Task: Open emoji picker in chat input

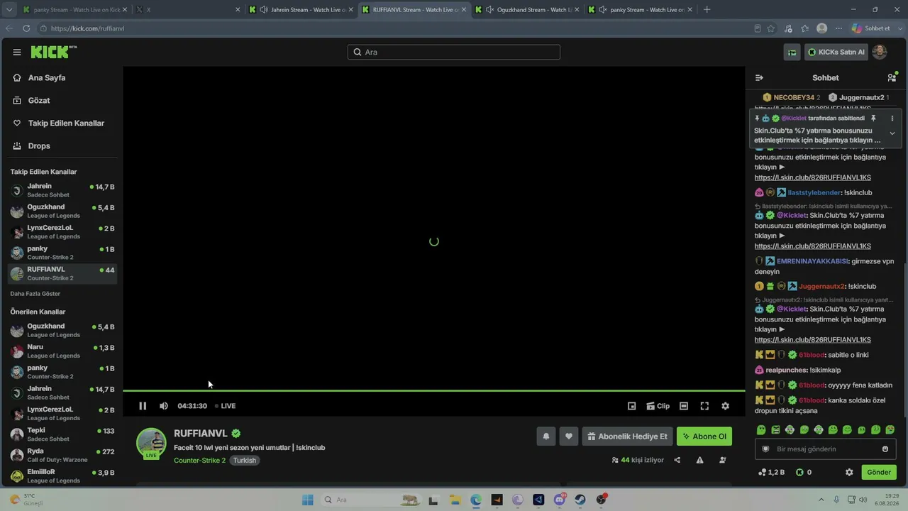Action: (885, 449)
